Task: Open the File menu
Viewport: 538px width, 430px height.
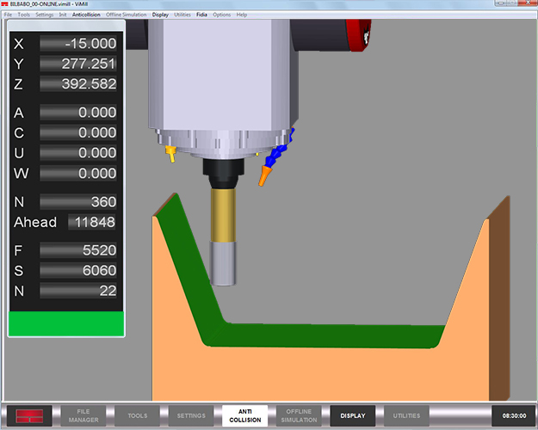Action: pos(8,15)
